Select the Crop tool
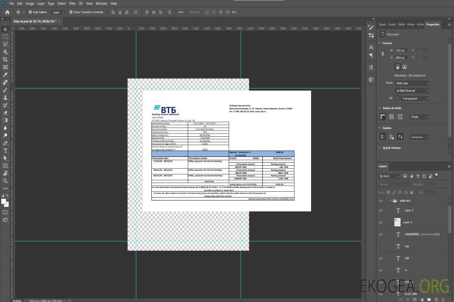 5,60
